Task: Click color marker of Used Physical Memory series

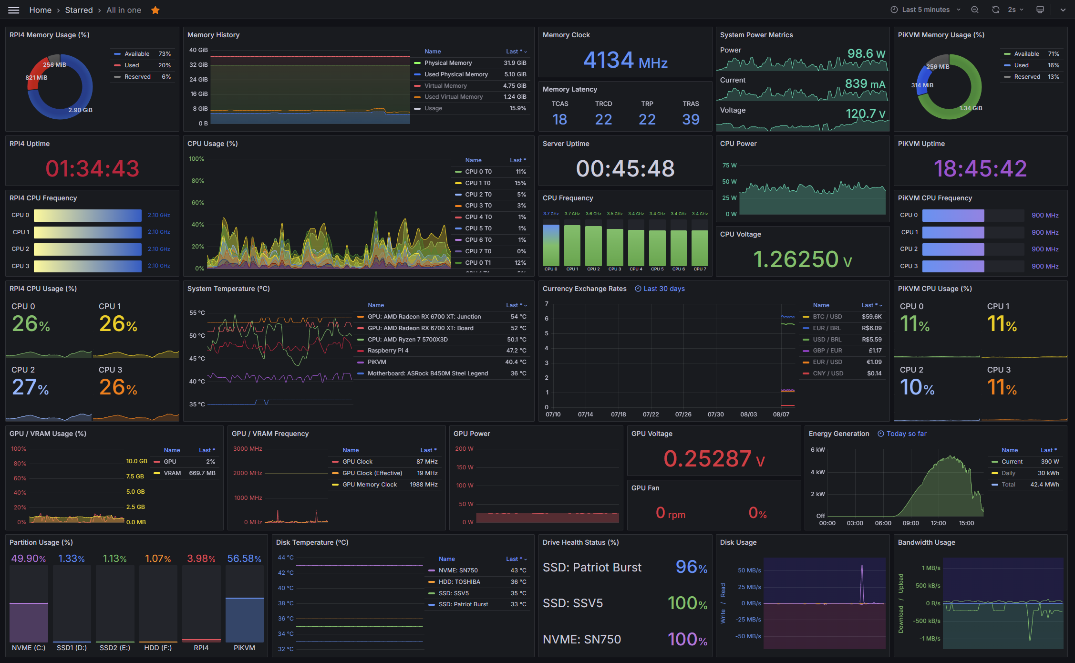Action: (x=417, y=74)
